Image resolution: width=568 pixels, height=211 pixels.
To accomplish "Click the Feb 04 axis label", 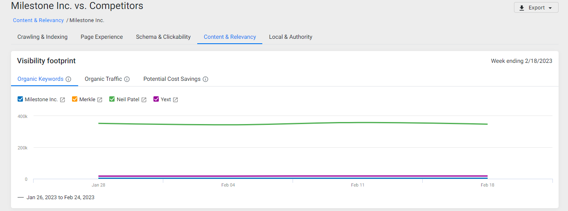I will (228, 185).
